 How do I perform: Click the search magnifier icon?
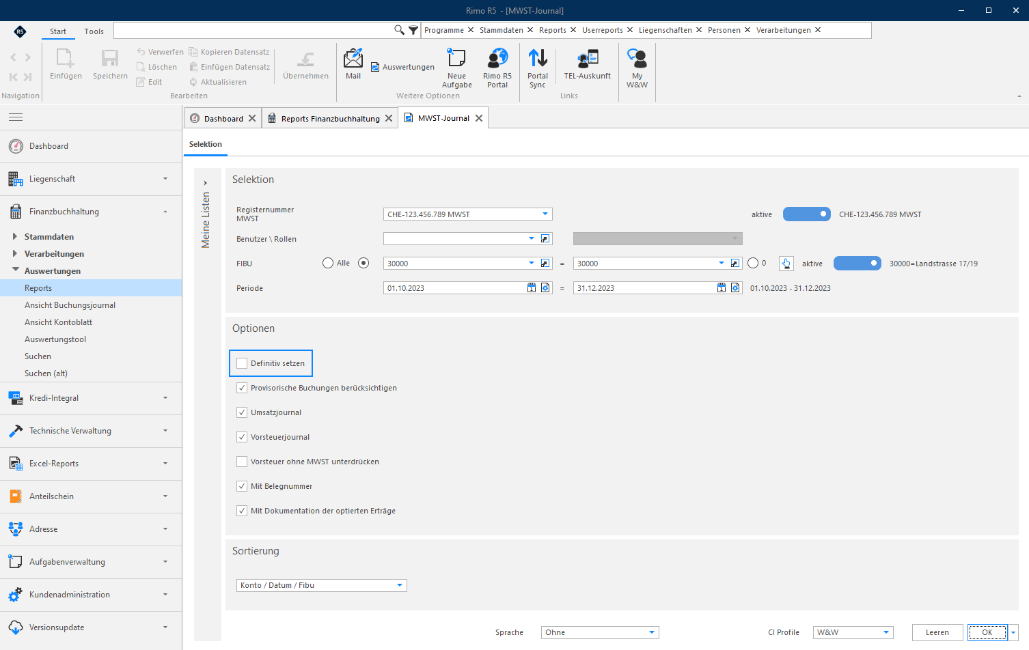click(x=400, y=30)
